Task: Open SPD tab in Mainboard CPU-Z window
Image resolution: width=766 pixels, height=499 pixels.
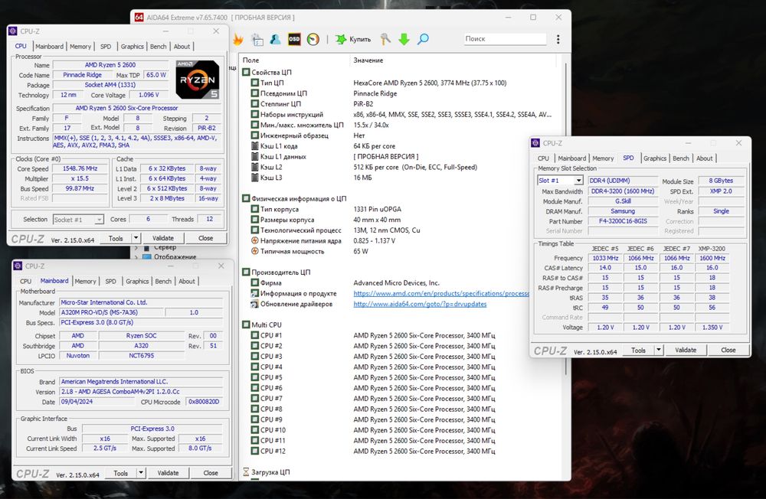Action: (111, 281)
